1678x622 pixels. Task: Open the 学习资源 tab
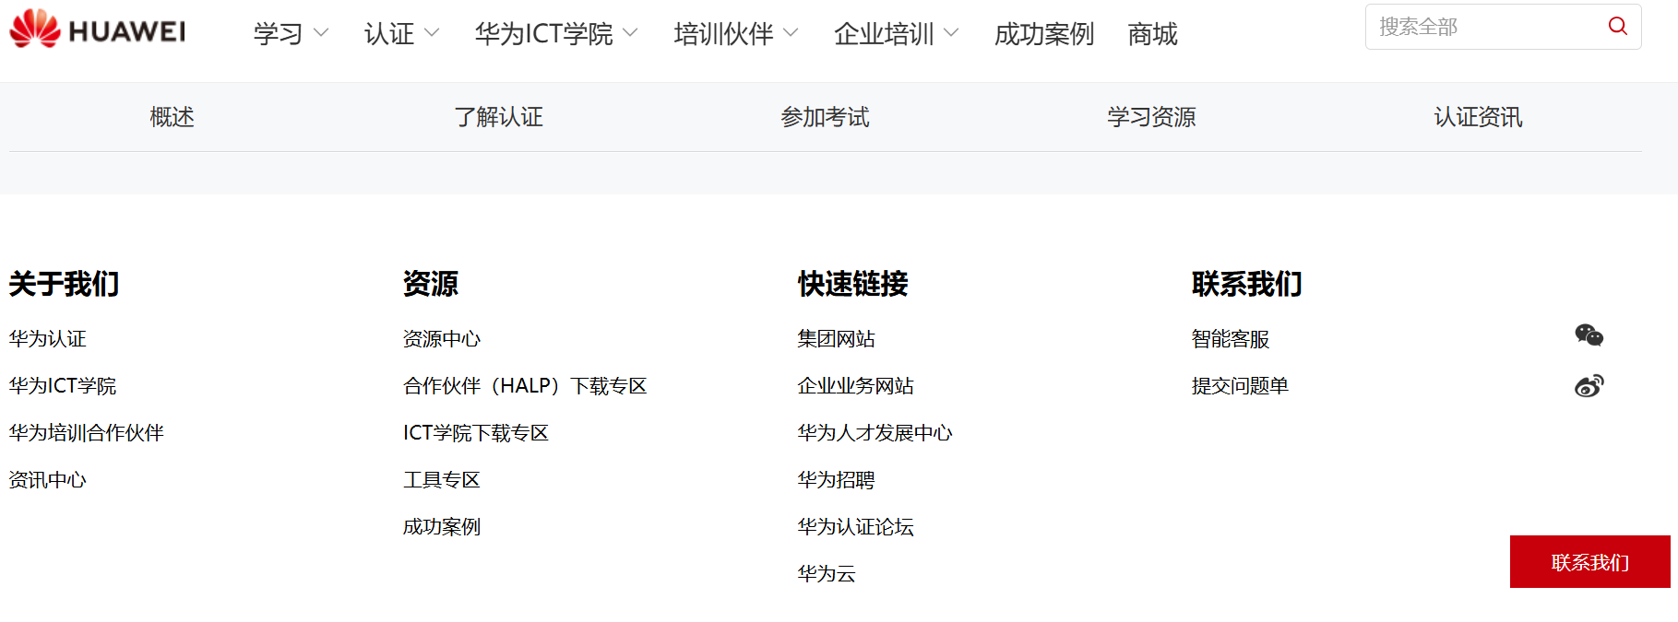pyautogui.click(x=1151, y=117)
